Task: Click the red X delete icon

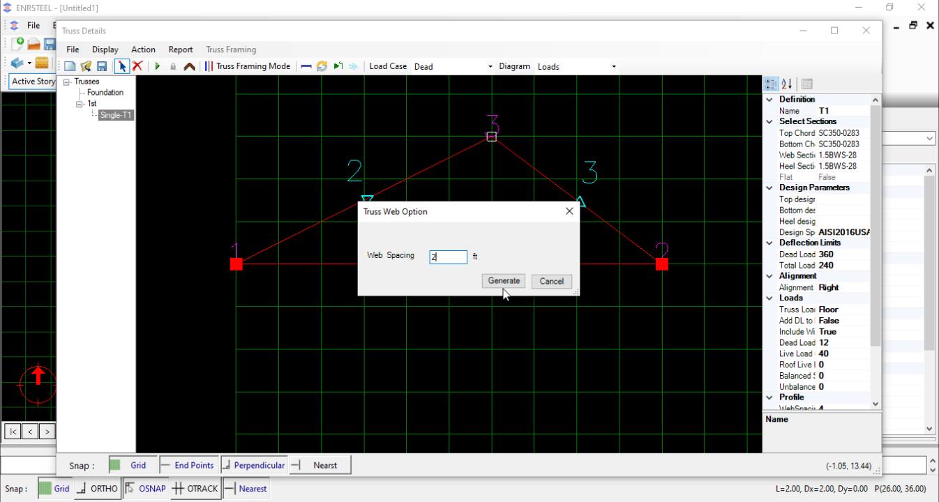Action: pos(137,66)
